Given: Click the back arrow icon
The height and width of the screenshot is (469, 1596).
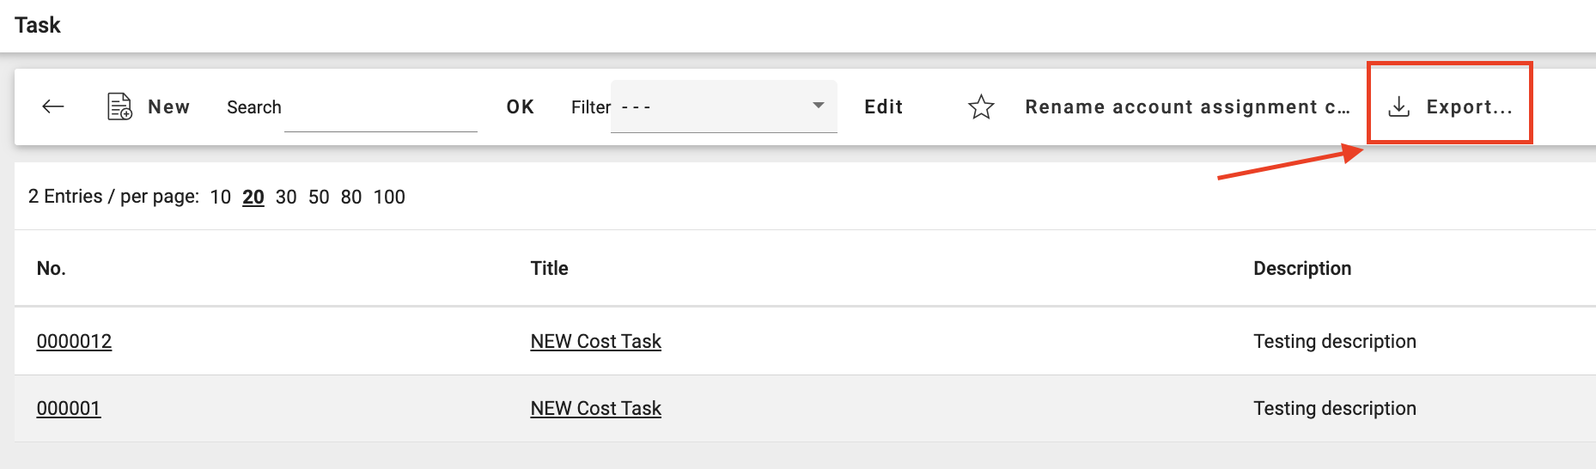Looking at the screenshot, I should point(53,107).
